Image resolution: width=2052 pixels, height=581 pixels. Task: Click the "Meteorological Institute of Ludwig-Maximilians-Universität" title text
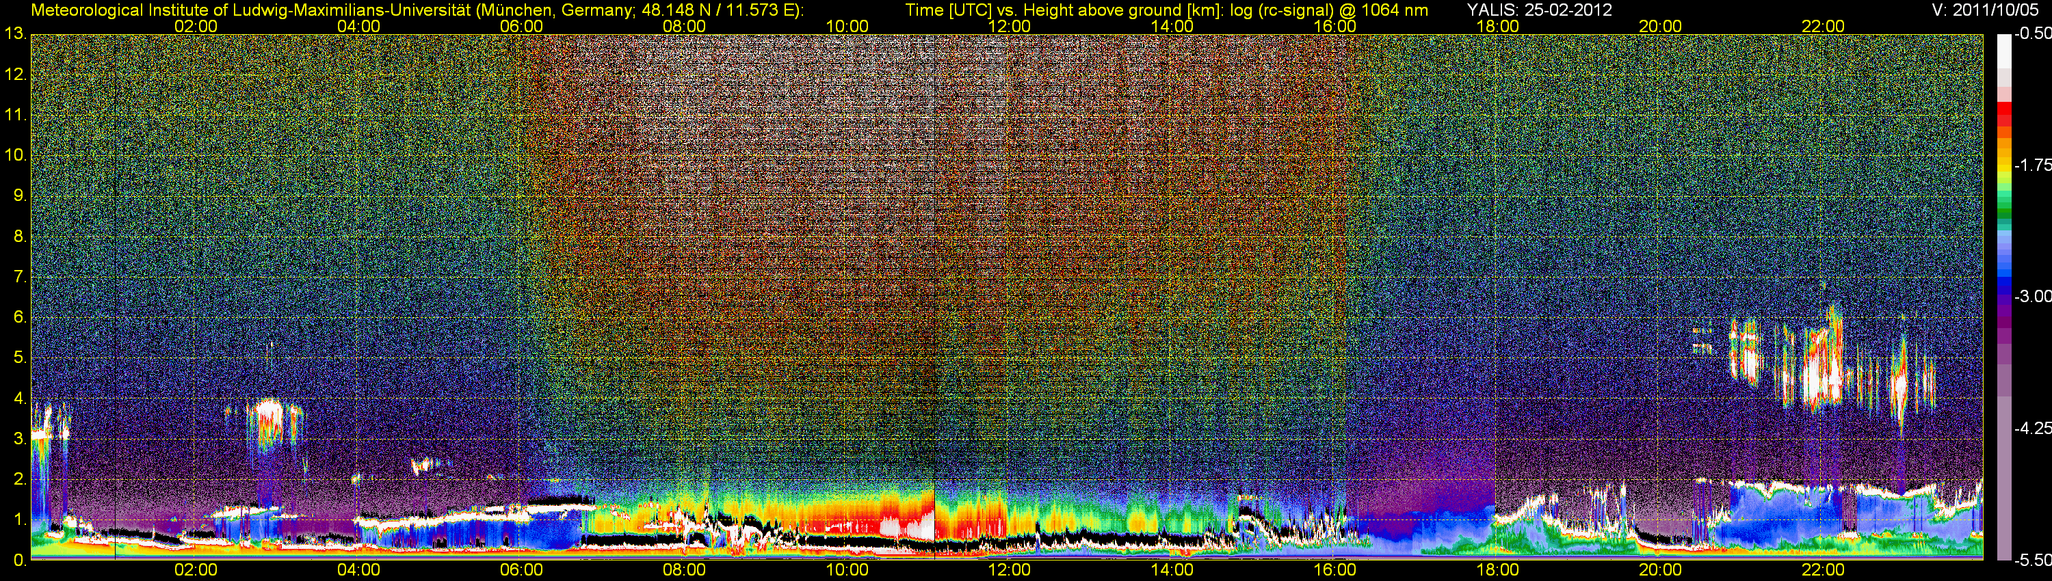(252, 10)
